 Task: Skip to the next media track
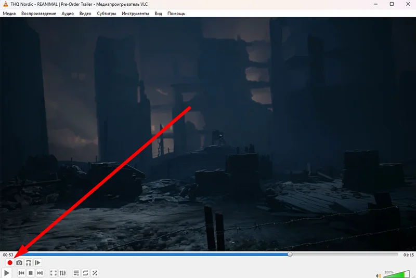(40, 273)
